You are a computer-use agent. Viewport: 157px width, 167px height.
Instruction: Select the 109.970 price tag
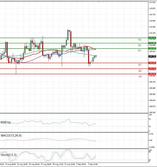click(x=152, y=48)
